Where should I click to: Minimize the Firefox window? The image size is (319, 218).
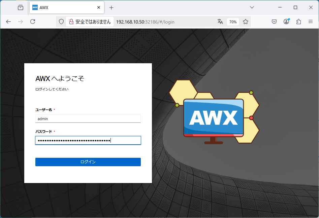pos(280,7)
